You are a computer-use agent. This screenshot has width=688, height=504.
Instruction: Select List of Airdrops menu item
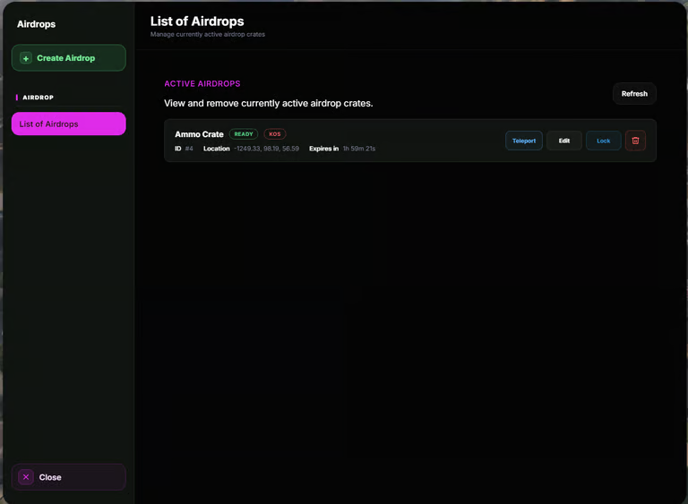pos(68,124)
